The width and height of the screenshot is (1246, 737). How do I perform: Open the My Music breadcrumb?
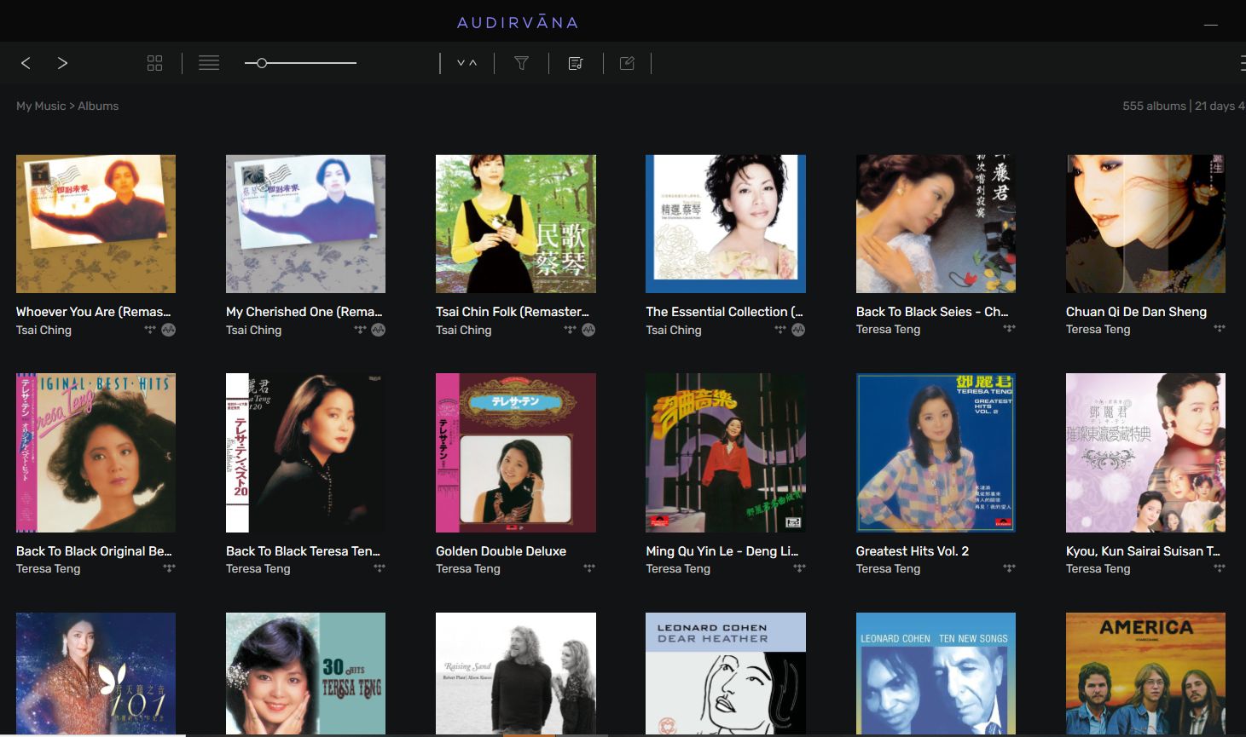41,106
